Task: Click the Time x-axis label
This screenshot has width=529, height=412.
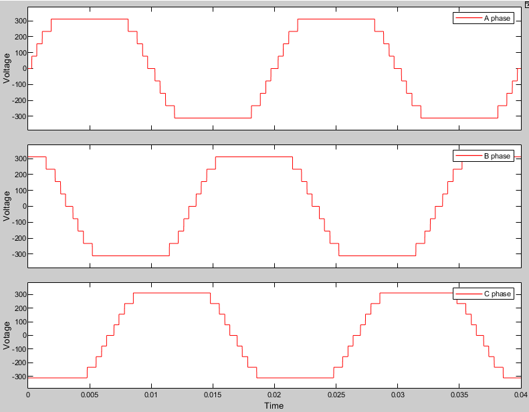Action: (x=274, y=405)
